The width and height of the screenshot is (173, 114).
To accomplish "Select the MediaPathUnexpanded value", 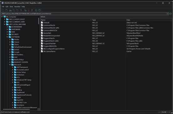I will pos(51,36).
